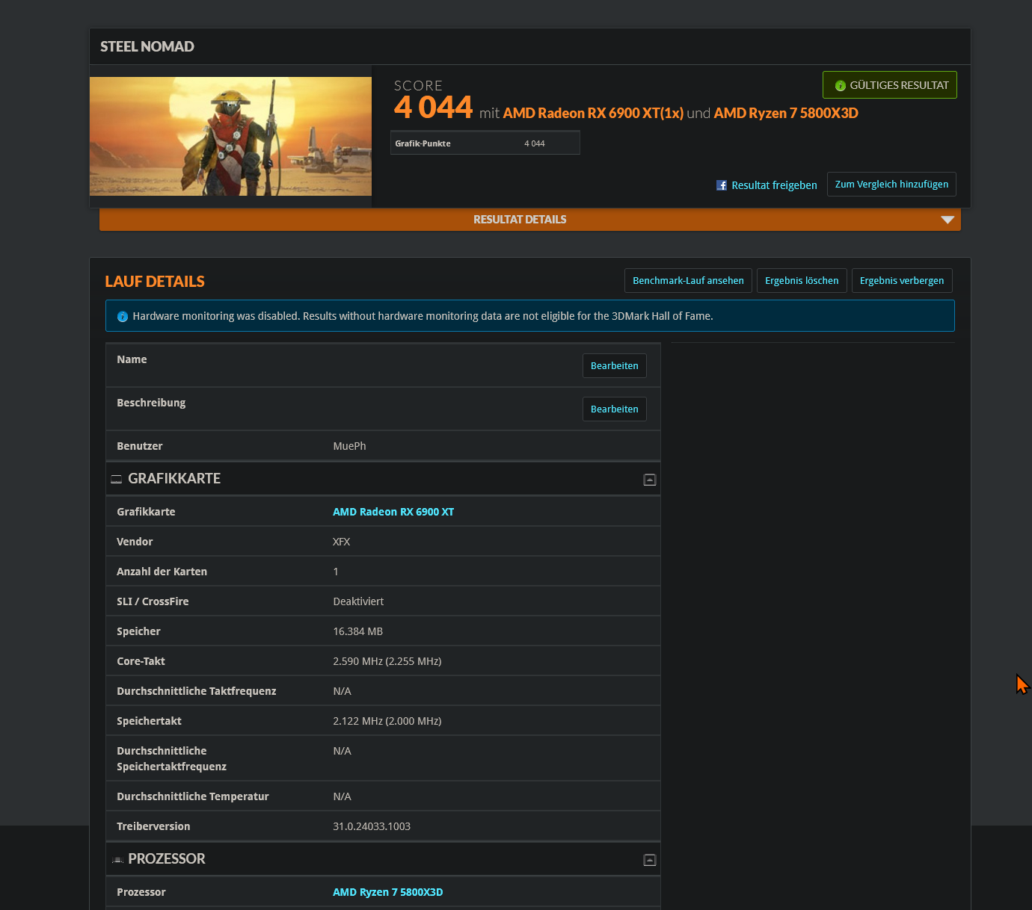1032x910 pixels.
Task: Click Speichertakt value 2.122 MHz (2.000 MHz)
Action: 387,721
